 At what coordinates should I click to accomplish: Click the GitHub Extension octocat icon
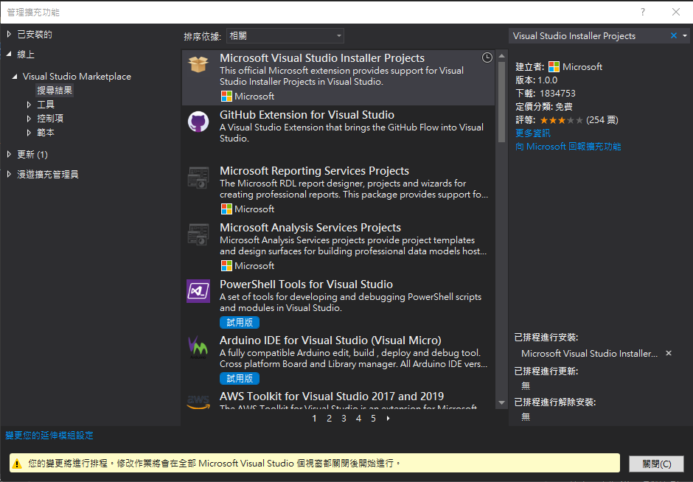(x=198, y=122)
